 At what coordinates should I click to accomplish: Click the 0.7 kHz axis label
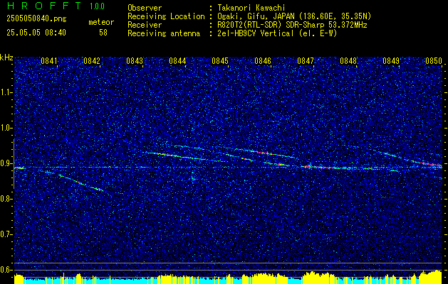[6, 234]
